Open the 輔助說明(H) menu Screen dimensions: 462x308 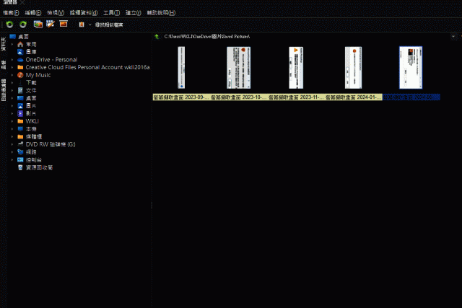(x=161, y=13)
